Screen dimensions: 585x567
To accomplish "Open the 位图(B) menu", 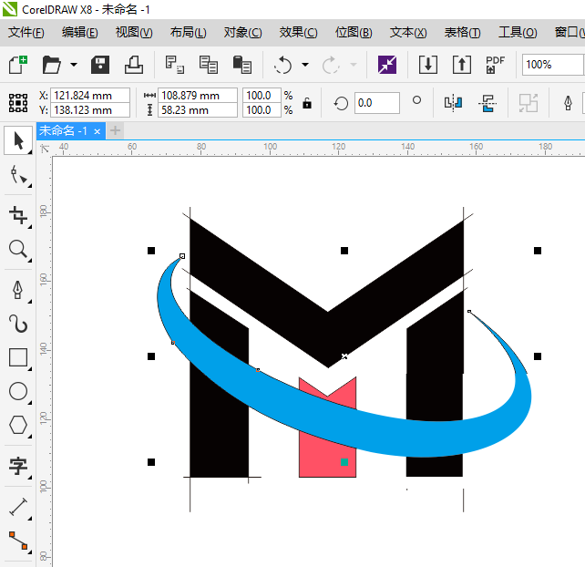I will point(354,33).
